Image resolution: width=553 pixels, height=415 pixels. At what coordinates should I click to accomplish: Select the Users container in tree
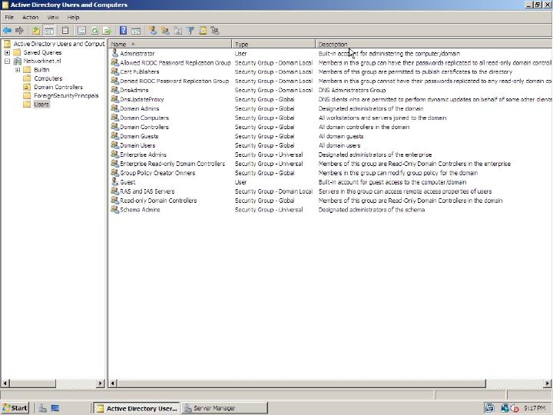[41, 104]
